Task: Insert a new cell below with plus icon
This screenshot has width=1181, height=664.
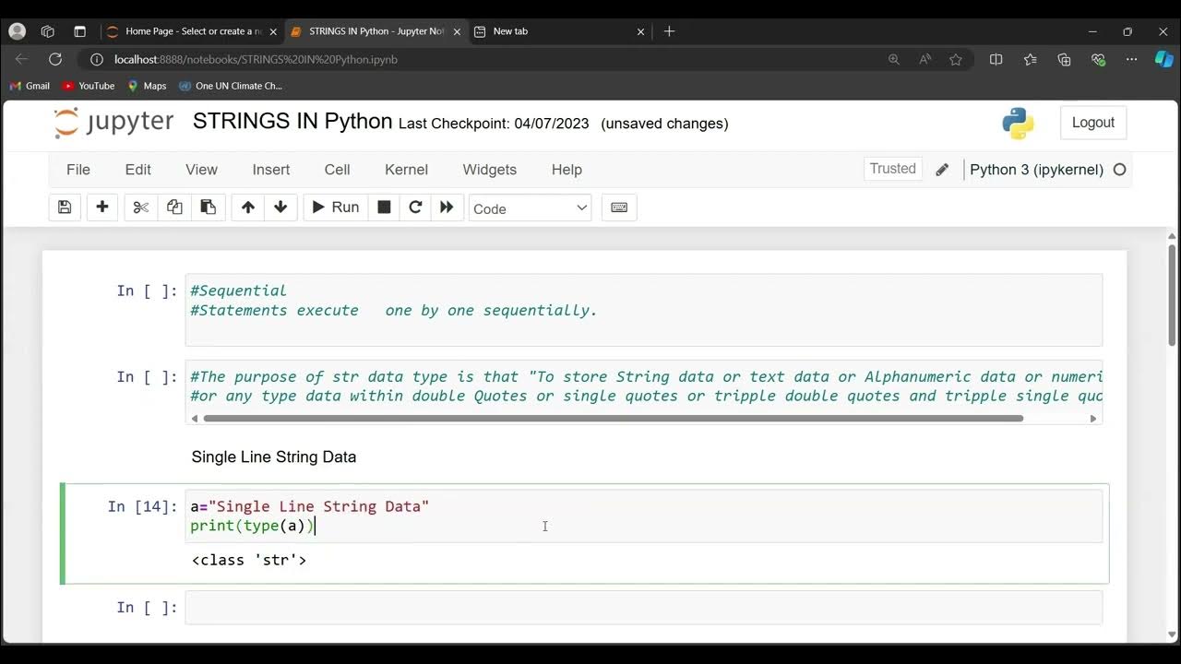Action: tap(102, 207)
